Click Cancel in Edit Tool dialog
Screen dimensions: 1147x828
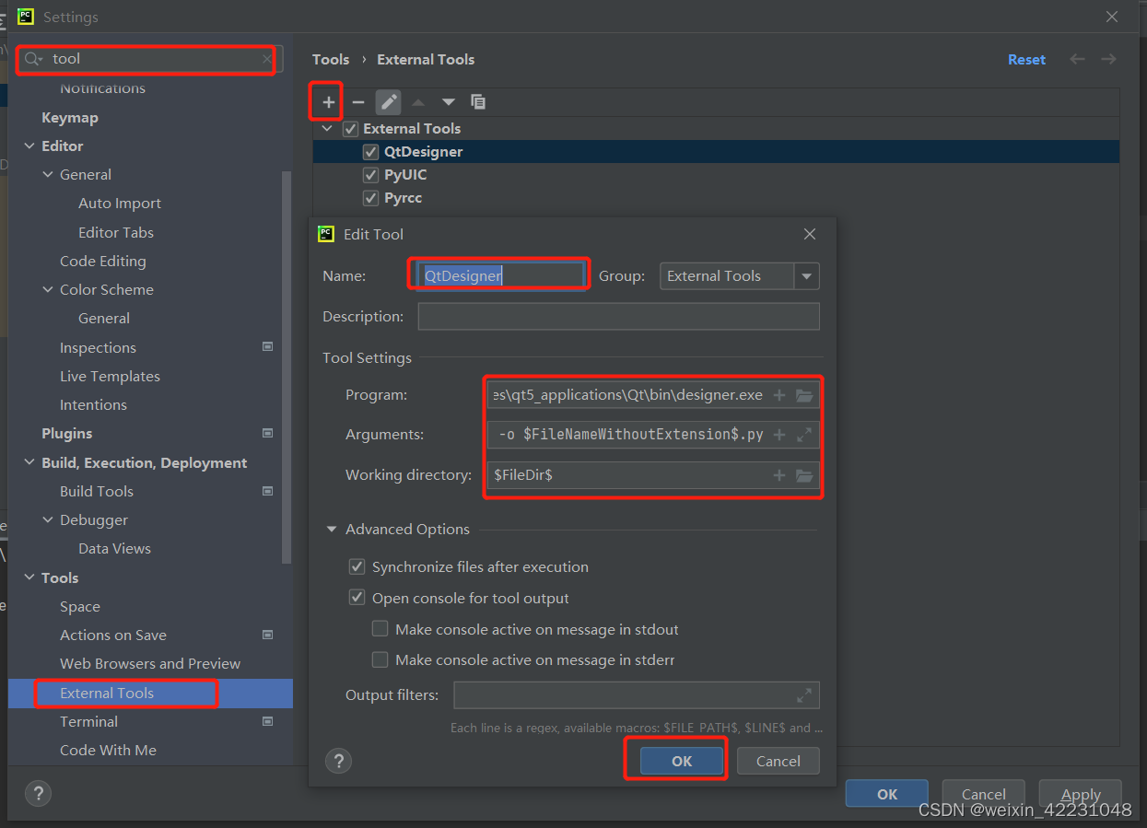point(778,761)
